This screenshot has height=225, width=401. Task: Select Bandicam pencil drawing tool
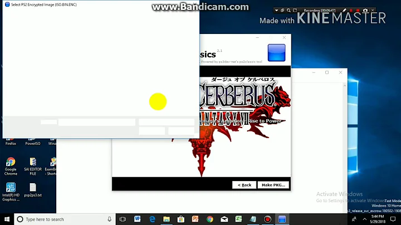(344, 10)
